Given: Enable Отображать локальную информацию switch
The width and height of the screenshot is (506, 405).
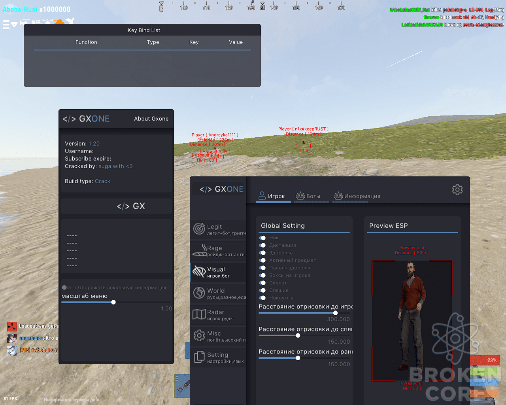Looking at the screenshot, I should point(66,288).
